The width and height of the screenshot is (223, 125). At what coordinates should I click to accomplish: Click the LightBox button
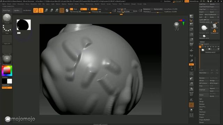(x=17, y=10)
